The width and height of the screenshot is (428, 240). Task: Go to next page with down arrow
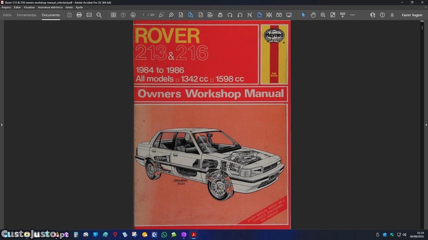tap(133, 15)
